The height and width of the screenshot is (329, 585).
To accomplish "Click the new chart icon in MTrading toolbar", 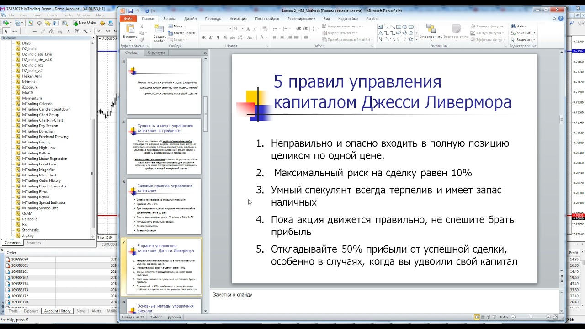I will click(6, 23).
